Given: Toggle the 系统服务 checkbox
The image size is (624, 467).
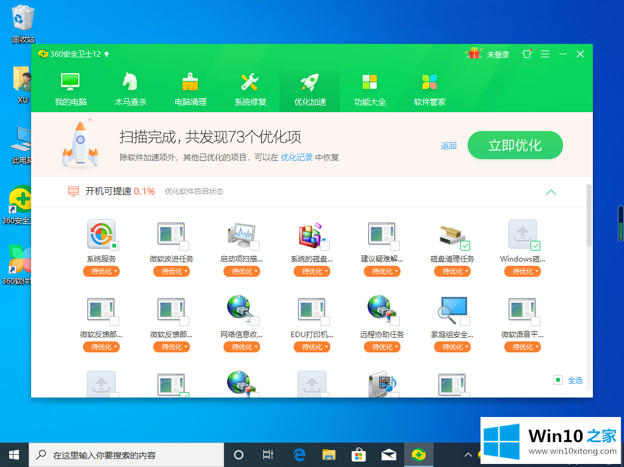Looking at the screenshot, I should (114, 245).
